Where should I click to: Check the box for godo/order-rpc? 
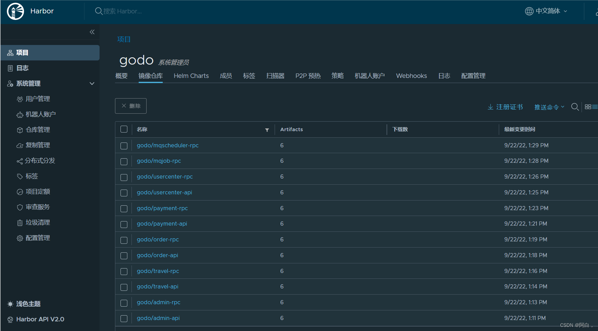pos(124,240)
